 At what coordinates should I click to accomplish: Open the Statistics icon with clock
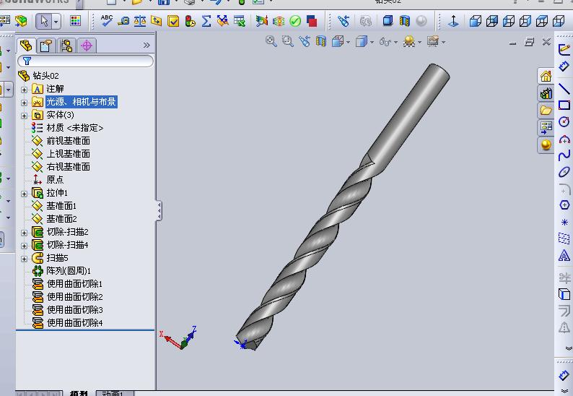190,21
